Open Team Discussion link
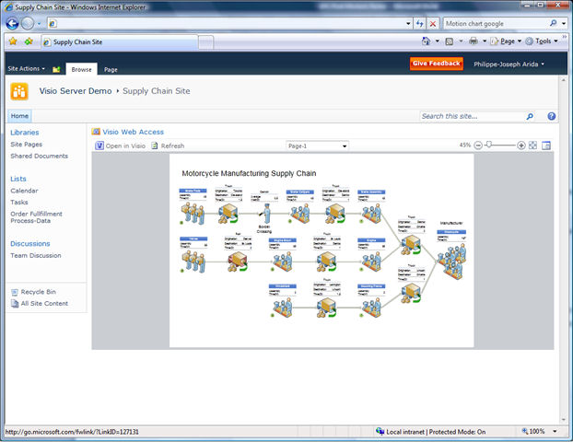This screenshot has height=442, width=573. pyautogui.click(x=36, y=255)
